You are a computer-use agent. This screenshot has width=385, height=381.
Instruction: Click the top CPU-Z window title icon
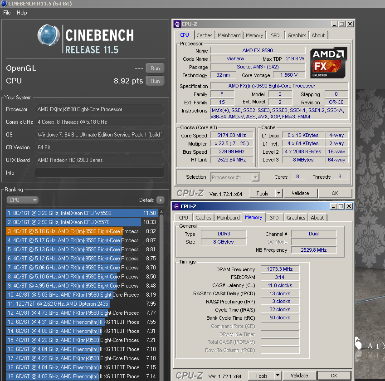177,24
